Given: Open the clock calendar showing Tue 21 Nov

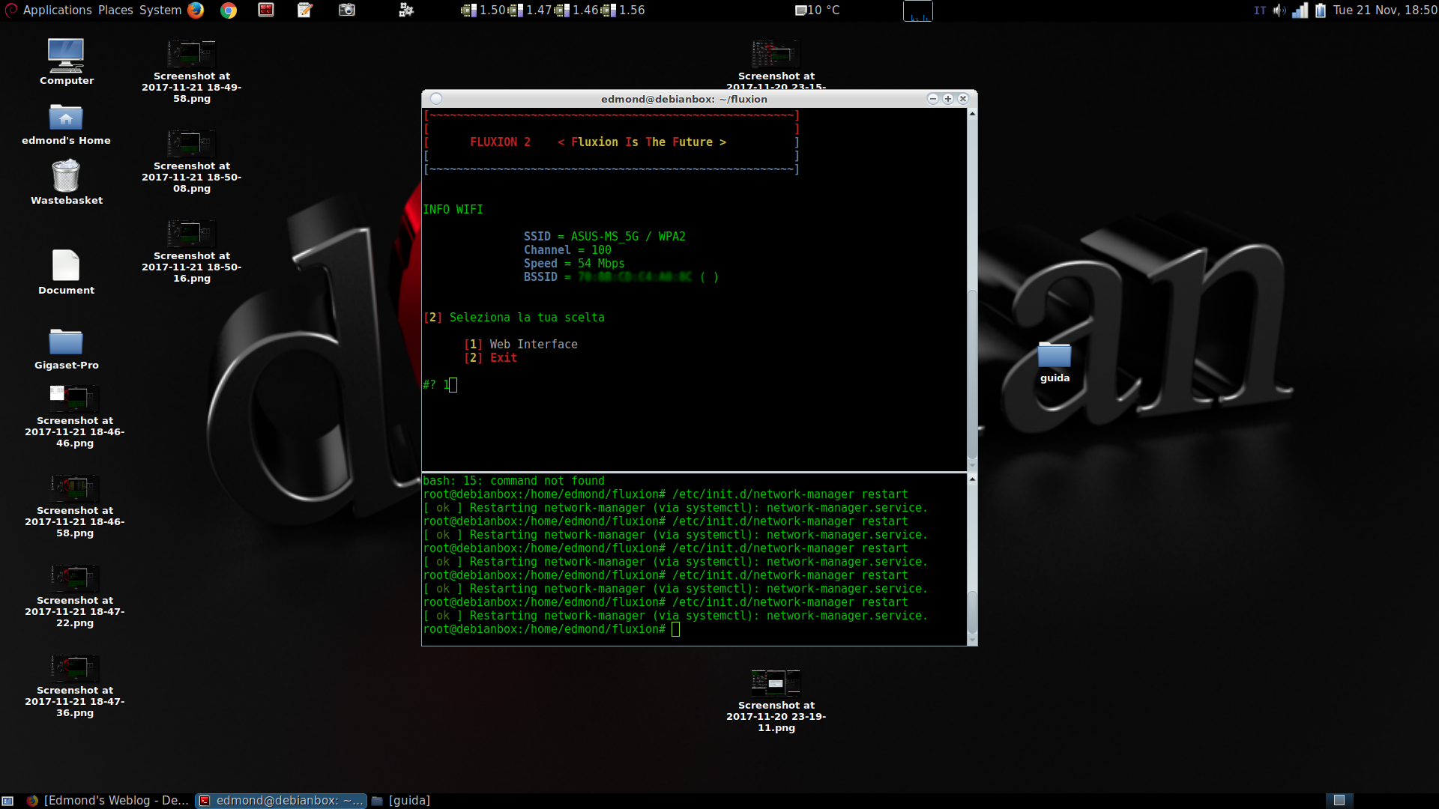Looking at the screenshot, I should point(1384,10).
